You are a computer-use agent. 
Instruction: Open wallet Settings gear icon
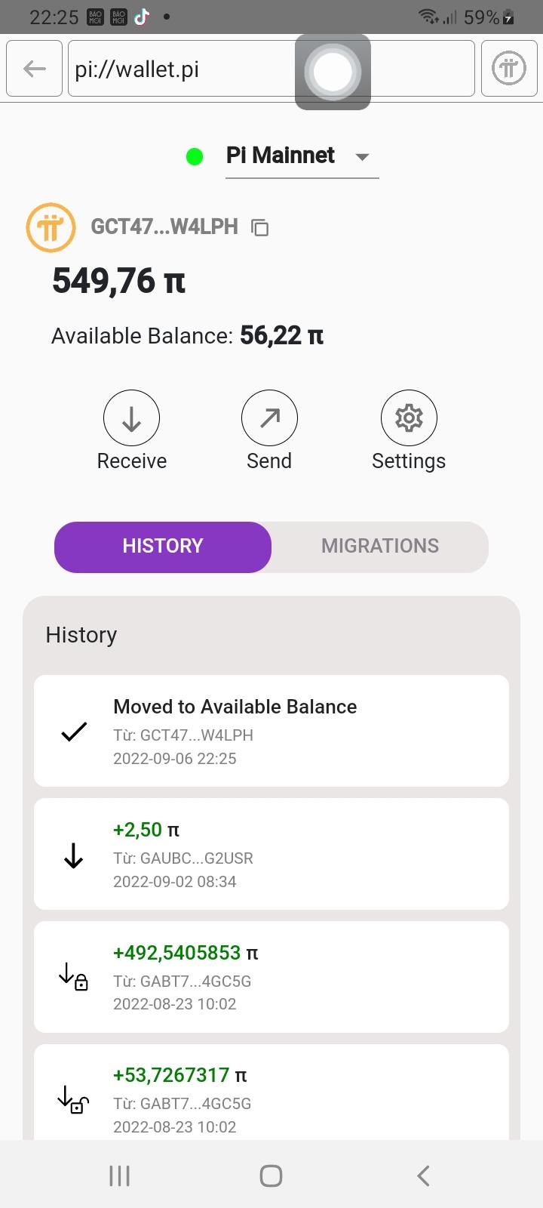point(409,418)
